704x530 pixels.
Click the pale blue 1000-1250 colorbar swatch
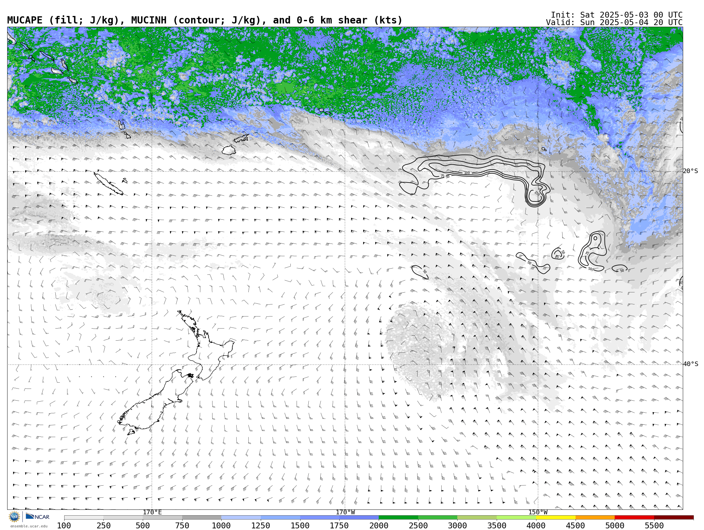pos(241,518)
